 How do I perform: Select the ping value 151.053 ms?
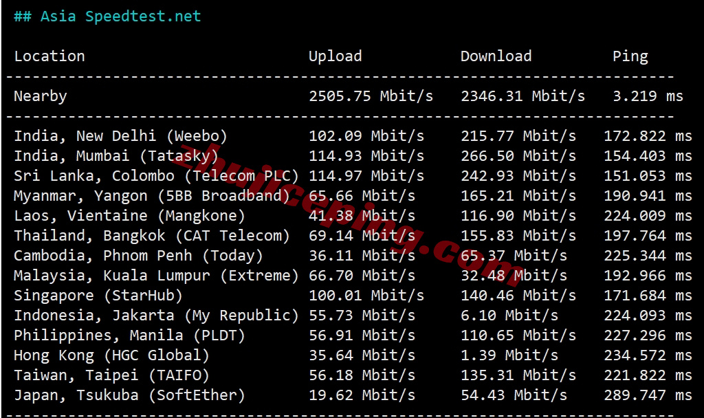648,176
